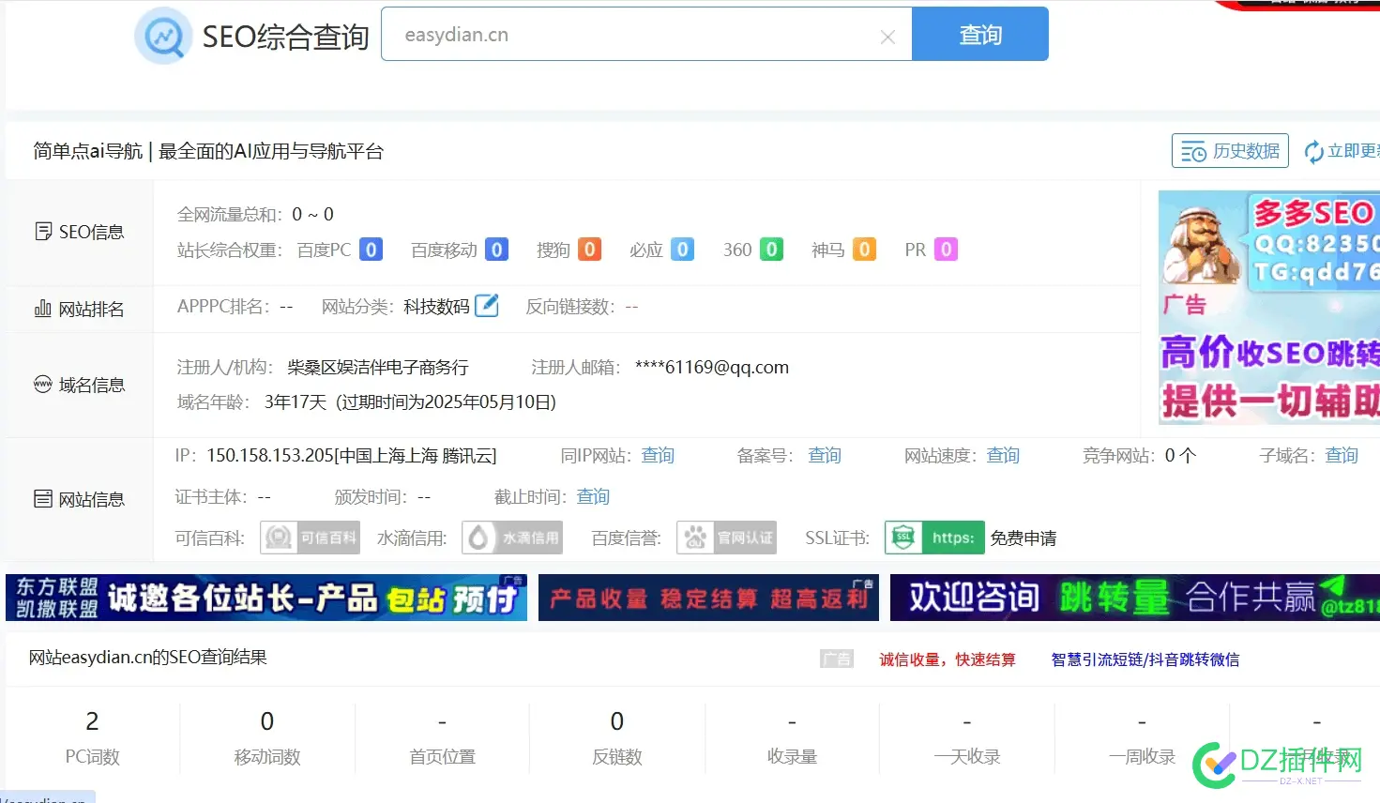The width and height of the screenshot is (1380, 803).
Task: Click the domain age 3年17天 text
Action: (x=296, y=402)
